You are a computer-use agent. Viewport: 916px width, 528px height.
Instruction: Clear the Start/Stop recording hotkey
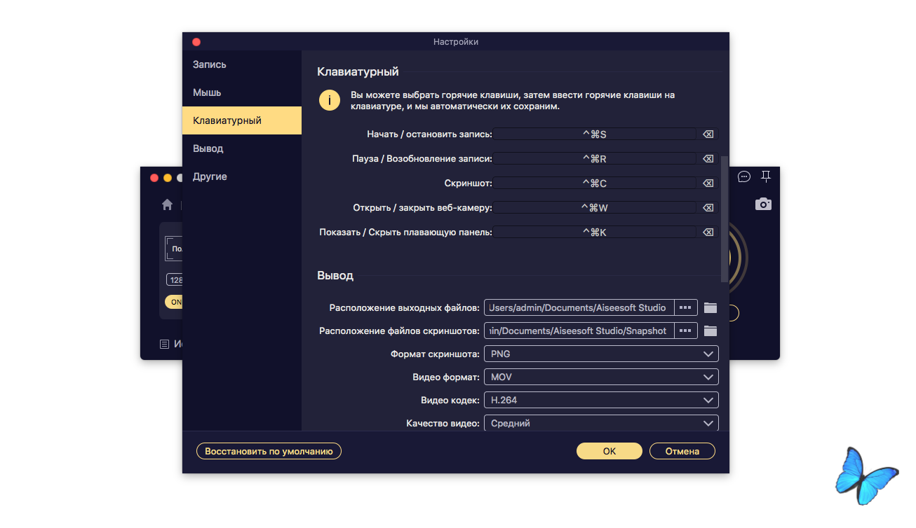pyautogui.click(x=708, y=134)
